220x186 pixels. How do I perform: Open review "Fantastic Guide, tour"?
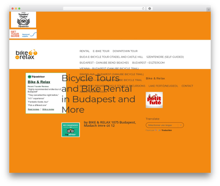click(x=38, y=102)
